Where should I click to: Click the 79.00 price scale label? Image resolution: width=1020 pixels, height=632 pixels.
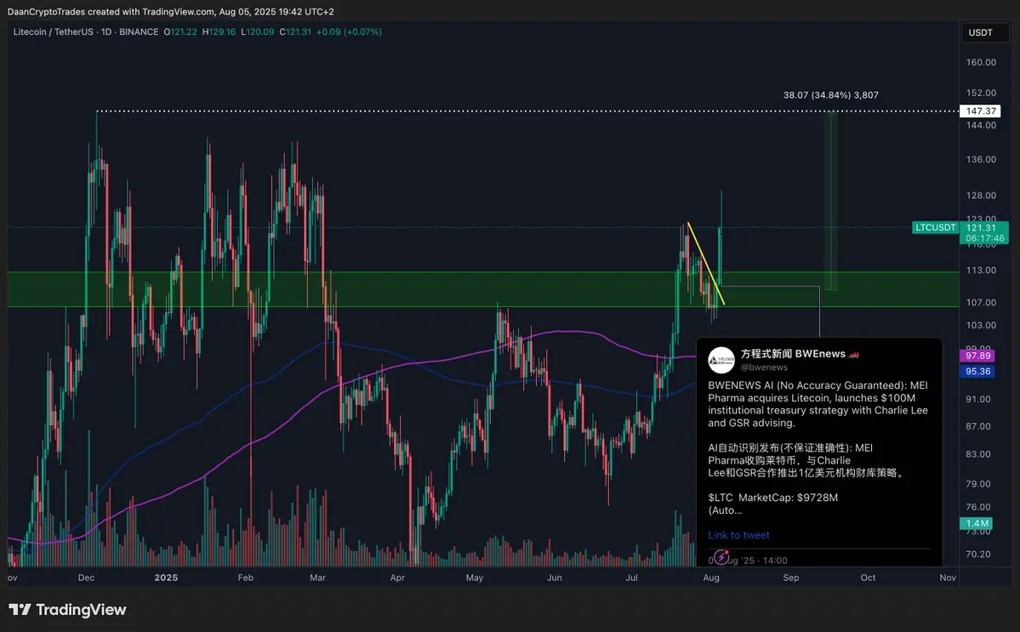(x=978, y=484)
